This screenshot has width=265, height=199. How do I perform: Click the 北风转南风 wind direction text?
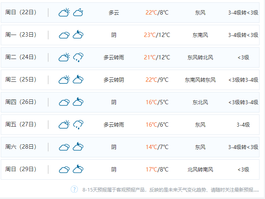pos(200,170)
